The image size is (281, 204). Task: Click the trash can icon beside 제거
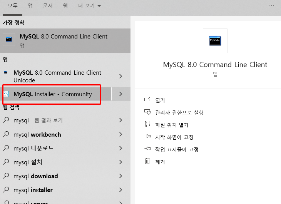point(147,161)
